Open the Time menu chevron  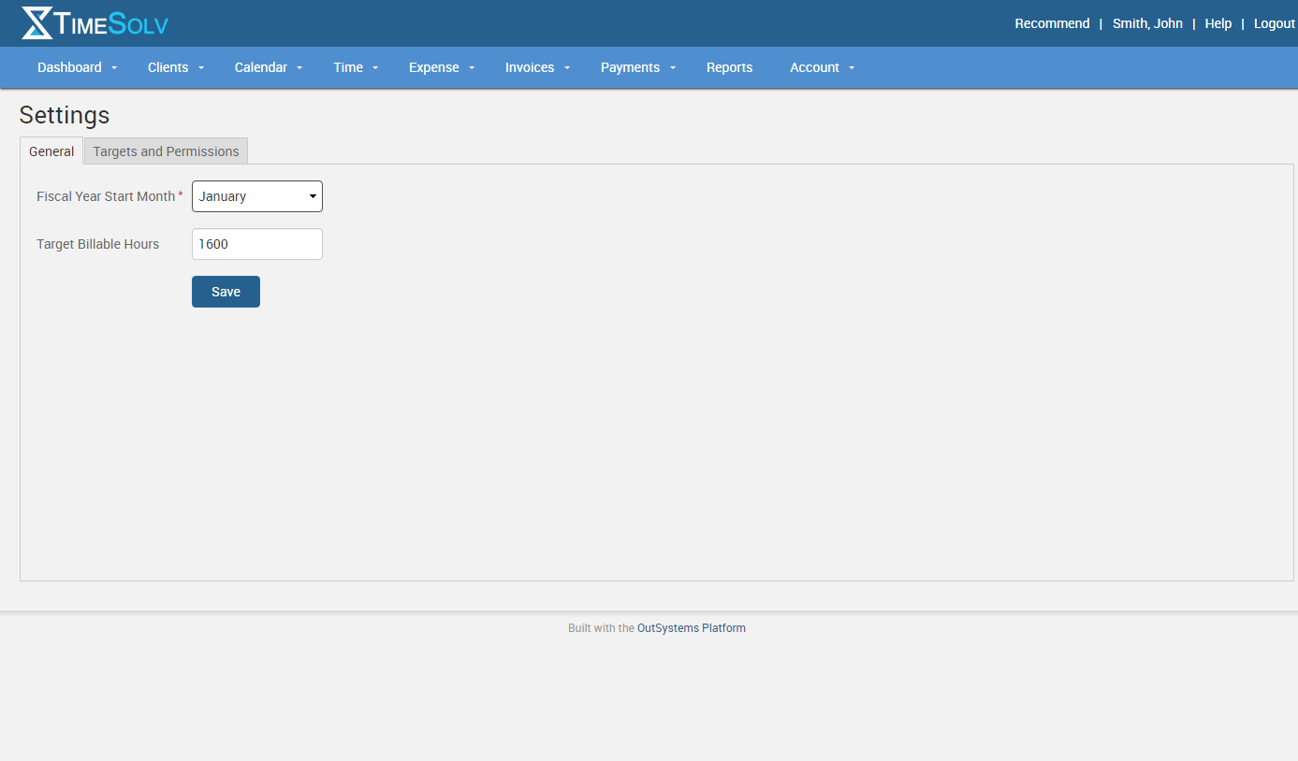pyautogui.click(x=375, y=67)
